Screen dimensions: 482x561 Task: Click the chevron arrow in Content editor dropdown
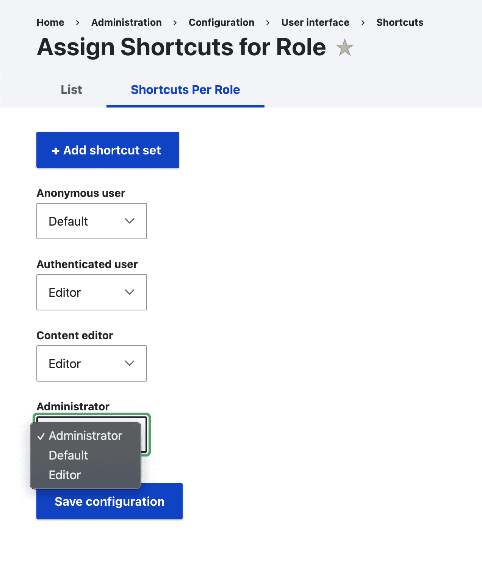(130, 363)
